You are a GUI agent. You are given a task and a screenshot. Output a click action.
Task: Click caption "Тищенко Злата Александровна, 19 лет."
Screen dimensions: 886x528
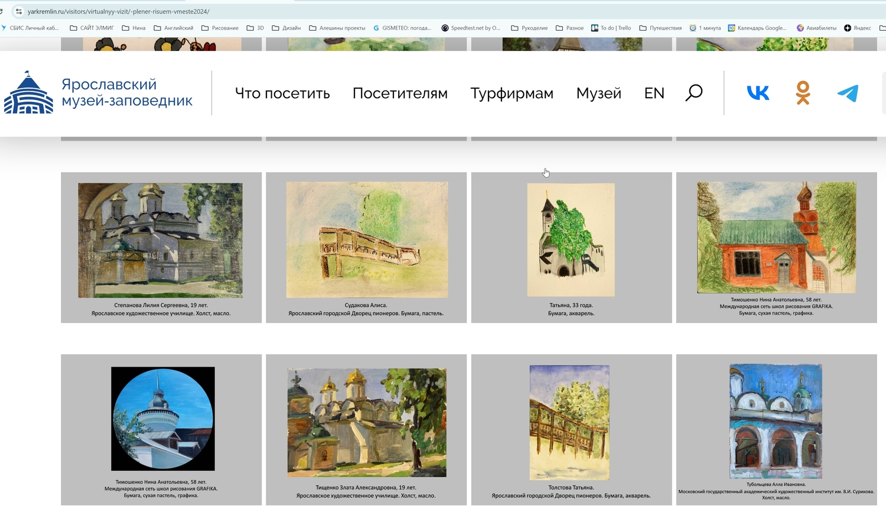366,487
